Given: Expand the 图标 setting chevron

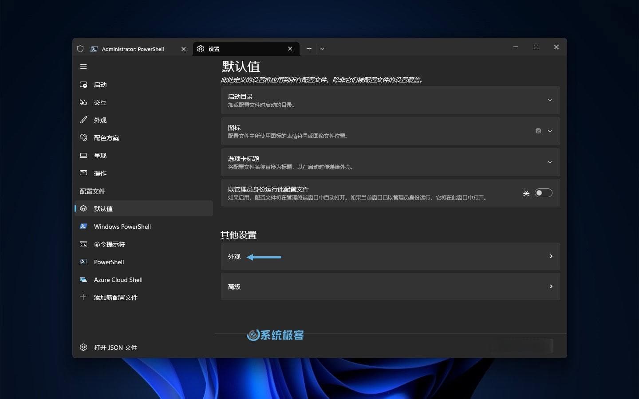Looking at the screenshot, I should (550, 131).
